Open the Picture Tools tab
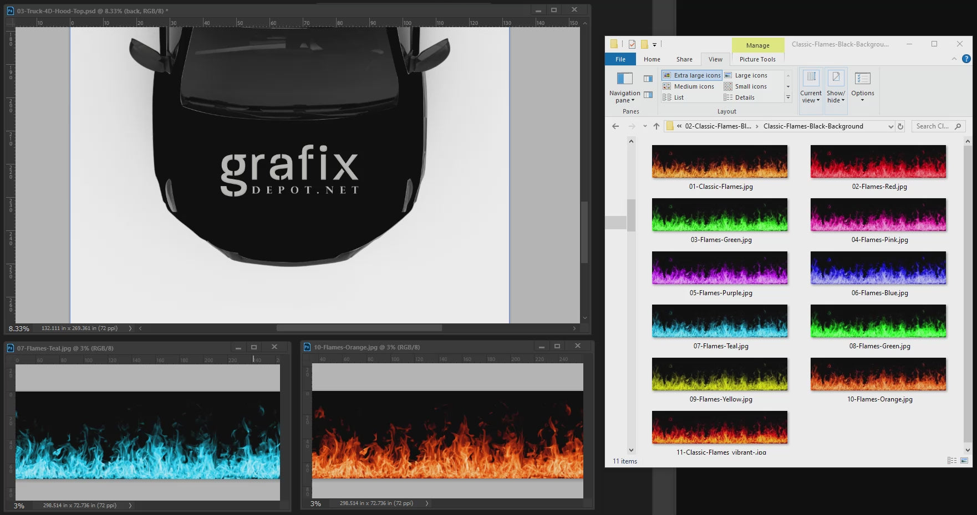Image resolution: width=977 pixels, height=515 pixels. [757, 59]
